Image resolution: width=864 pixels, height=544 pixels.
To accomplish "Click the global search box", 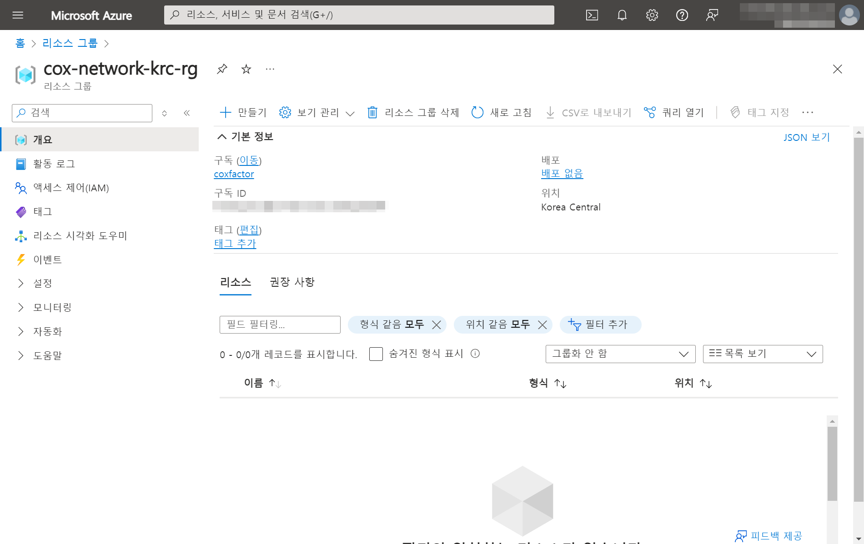I will (x=359, y=15).
